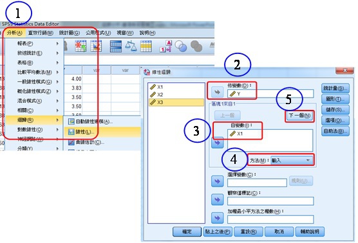
Task: Click the 重設(R) reset button
Action: click(x=249, y=231)
